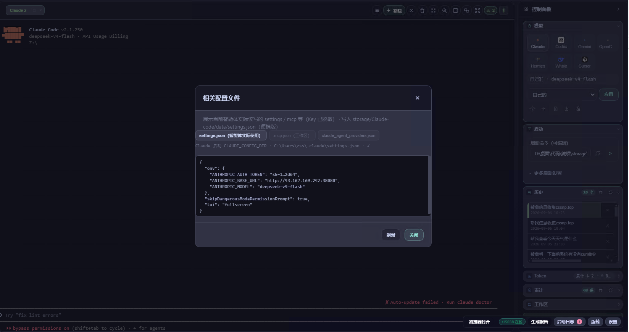Click the green chart badge showing 2
Image resolution: width=629 pixels, height=332 pixels.
click(491, 11)
